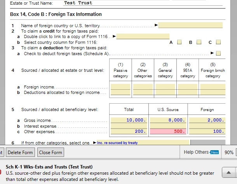Click the Form 1116 copy link field

tap(143, 36)
